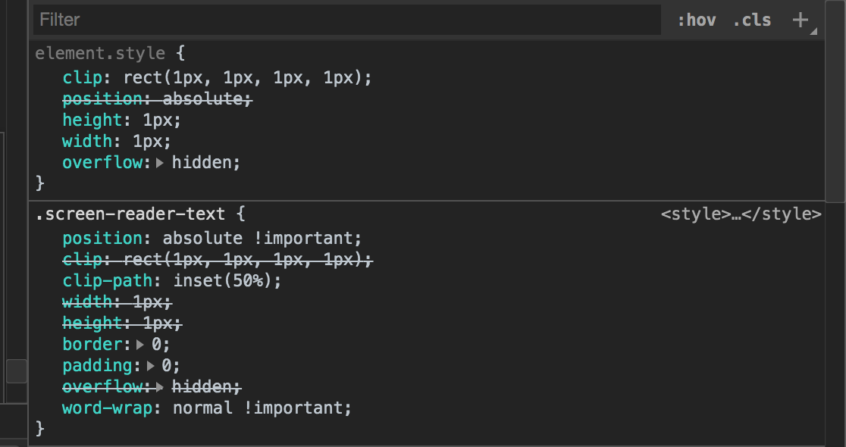846x447 pixels.
Task: Toggle the .cls element classes panel
Action: coord(751,20)
